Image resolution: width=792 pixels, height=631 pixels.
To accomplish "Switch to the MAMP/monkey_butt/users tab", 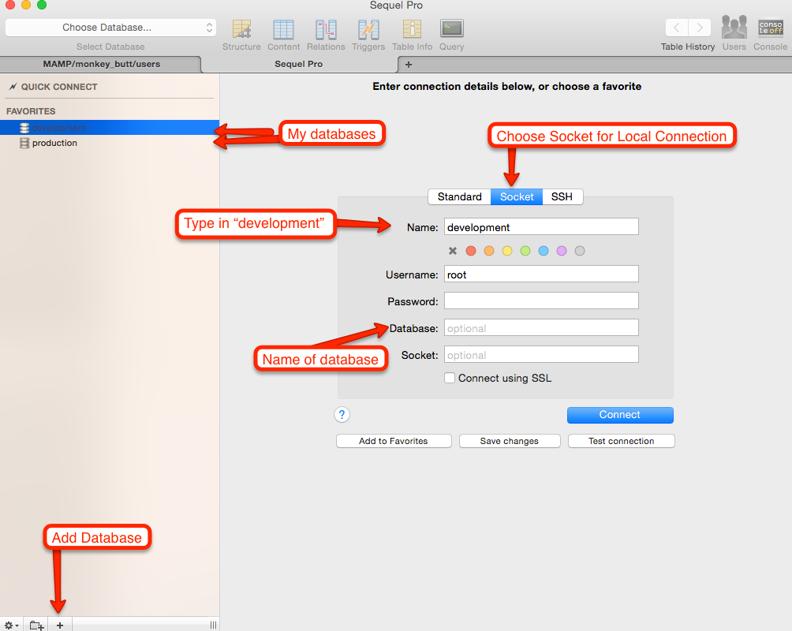I will coord(101,64).
